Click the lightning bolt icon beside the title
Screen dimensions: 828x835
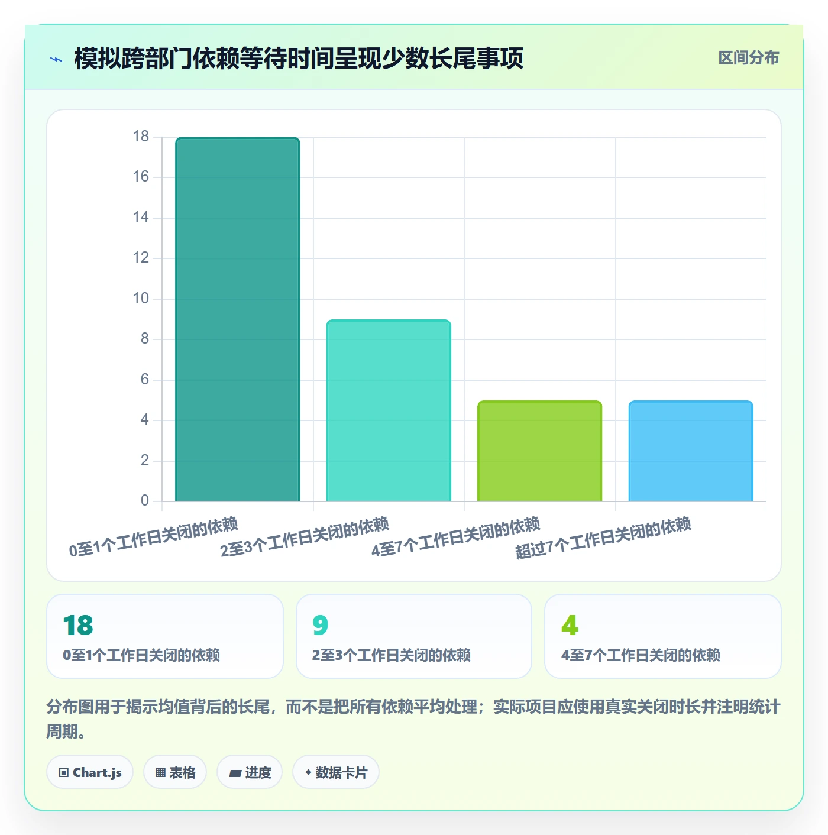[56, 59]
